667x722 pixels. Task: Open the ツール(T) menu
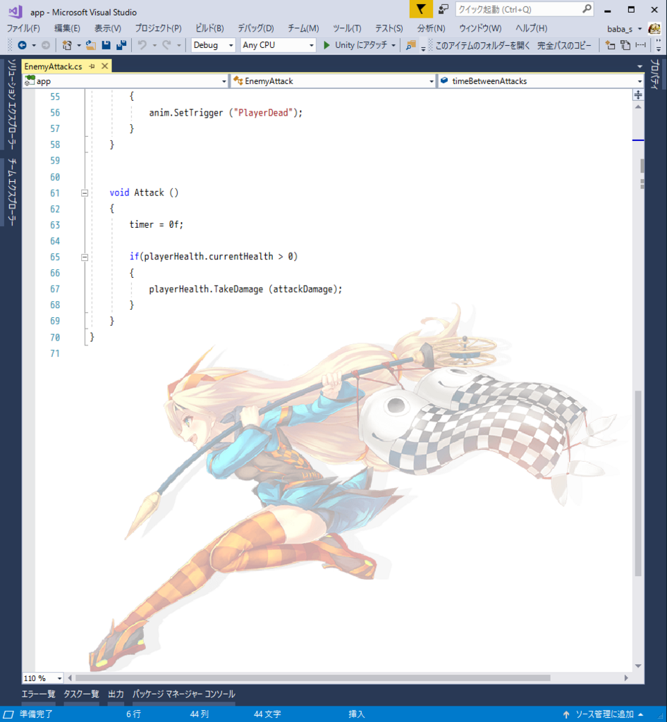(347, 28)
